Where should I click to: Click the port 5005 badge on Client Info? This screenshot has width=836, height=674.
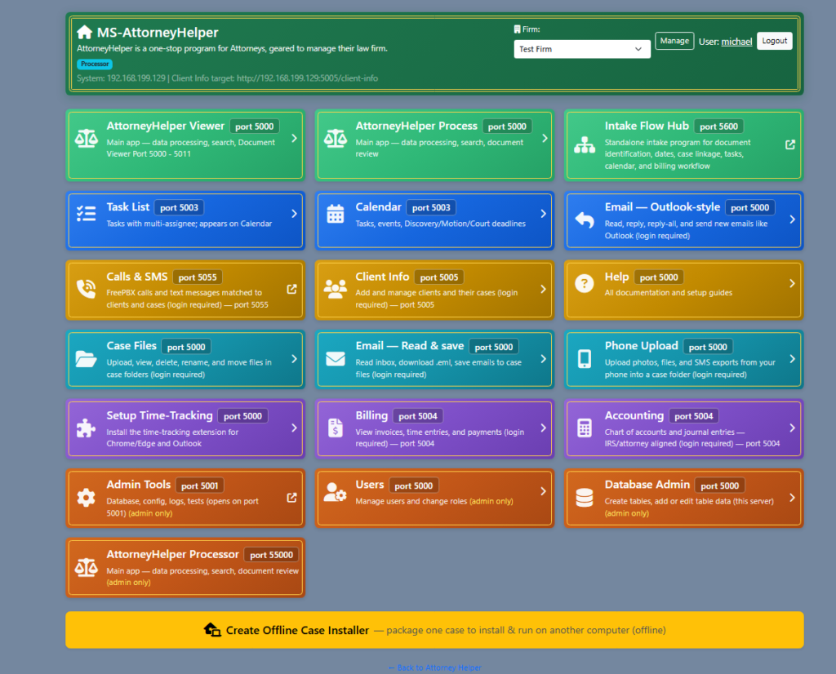coord(438,277)
